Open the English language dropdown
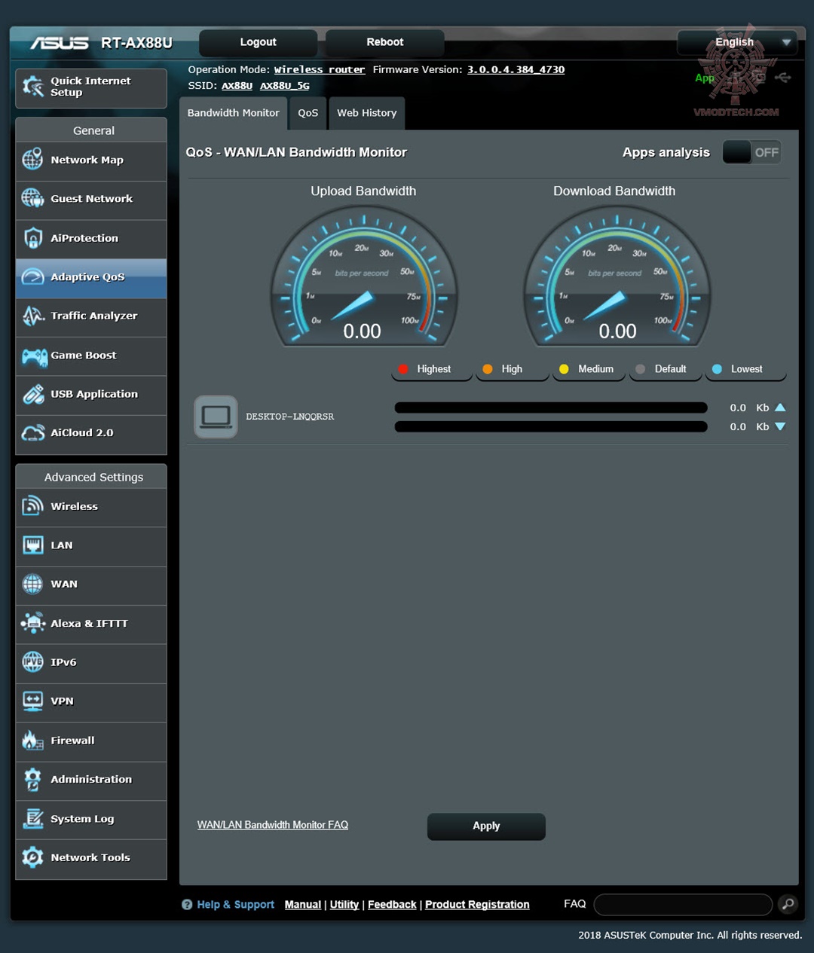The width and height of the screenshot is (814, 953). [x=736, y=42]
